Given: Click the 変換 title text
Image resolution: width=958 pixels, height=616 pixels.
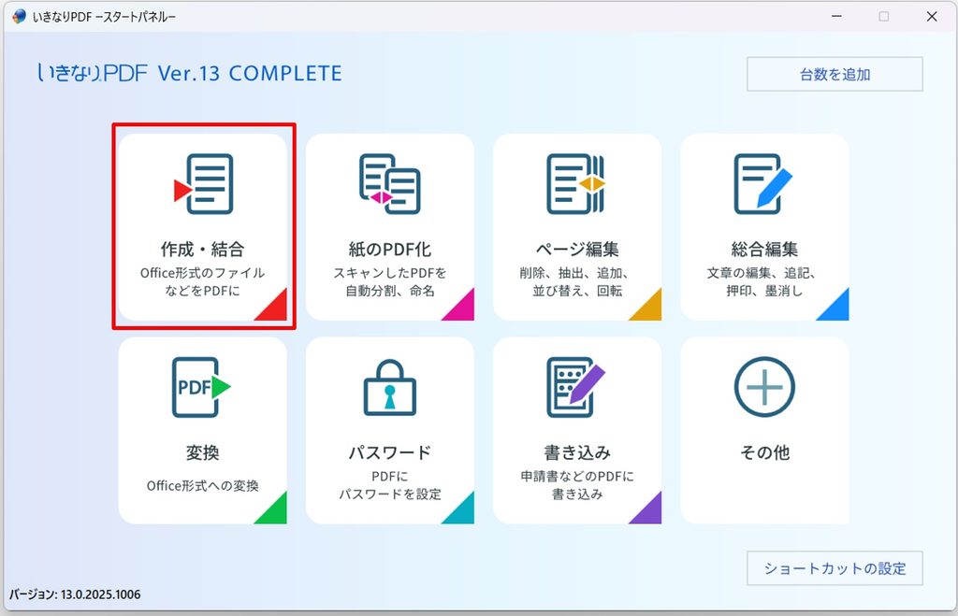Looking at the screenshot, I should (x=202, y=452).
